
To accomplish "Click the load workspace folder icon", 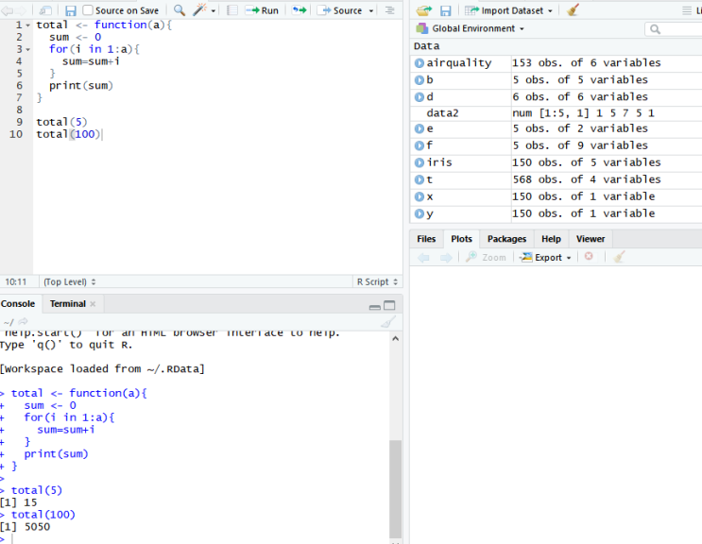I will click(x=424, y=10).
